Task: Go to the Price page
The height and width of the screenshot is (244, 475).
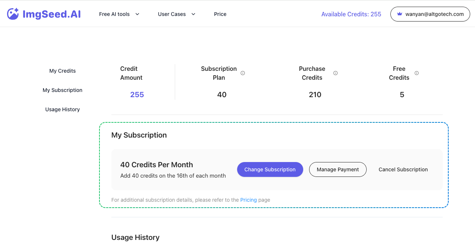Action: pyautogui.click(x=220, y=14)
